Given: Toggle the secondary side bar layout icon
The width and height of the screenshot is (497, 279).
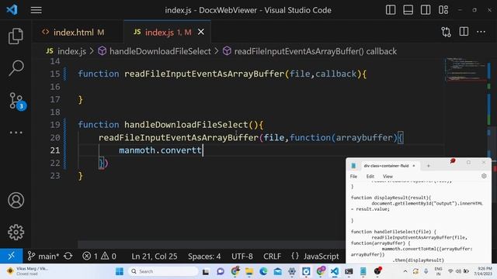Looking at the screenshot, I should tap(426, 10).
